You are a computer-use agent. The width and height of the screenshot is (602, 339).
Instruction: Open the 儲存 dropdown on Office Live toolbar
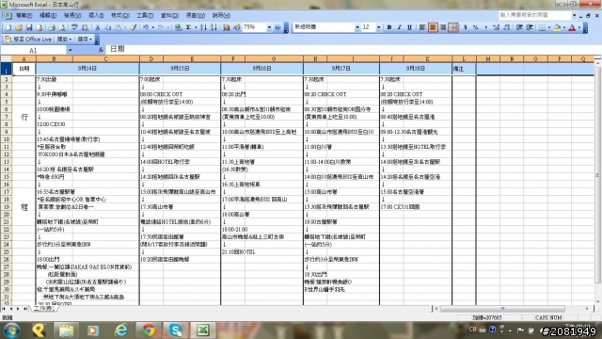point(85,40)
